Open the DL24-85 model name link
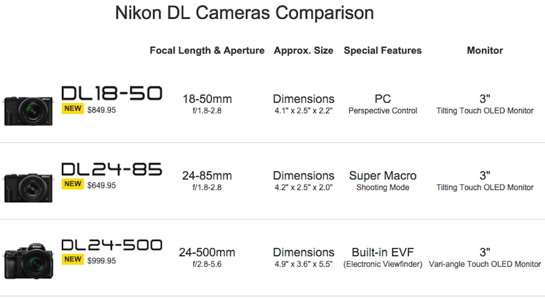The image size is (545, 299). click(x=112, y=169)
